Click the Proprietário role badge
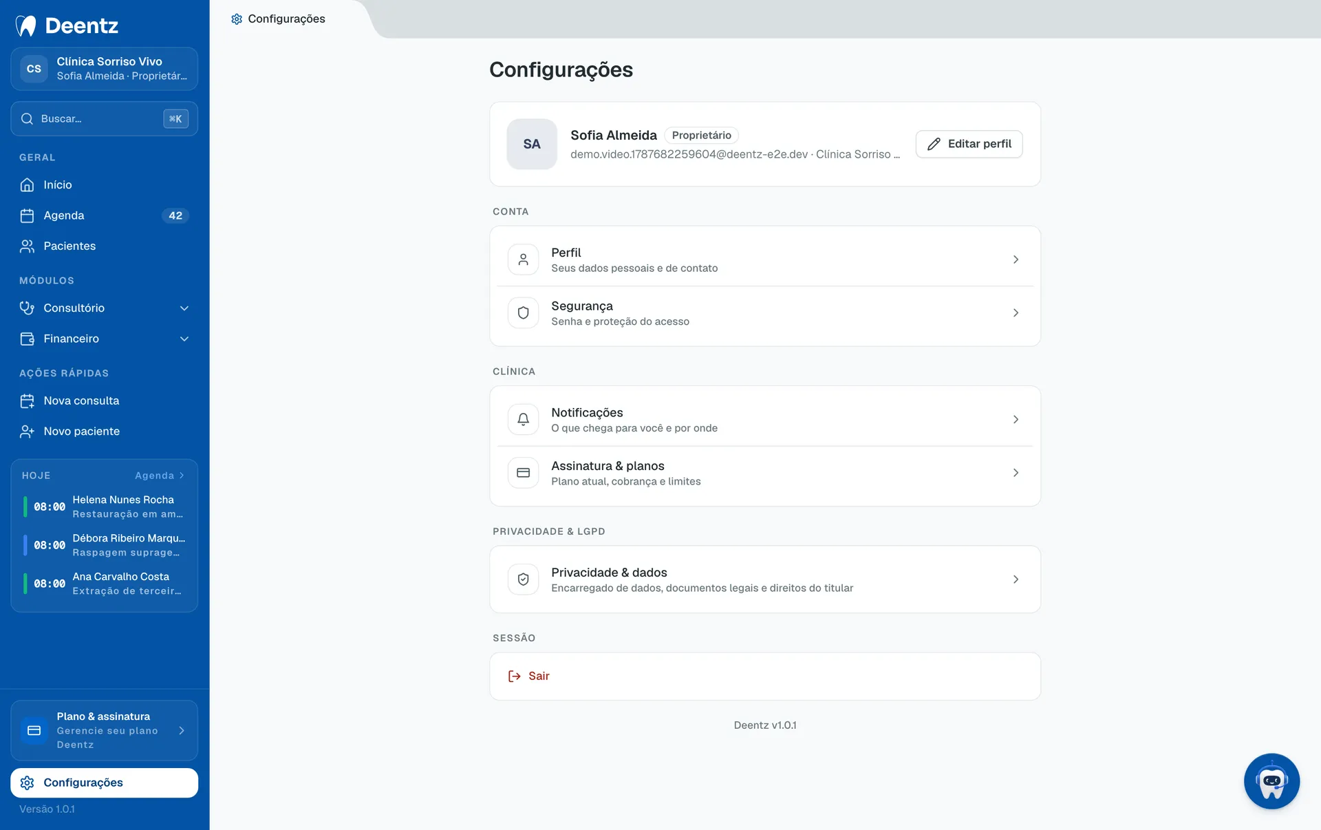This screenshot has width=1321, height=830. point(701,136)
